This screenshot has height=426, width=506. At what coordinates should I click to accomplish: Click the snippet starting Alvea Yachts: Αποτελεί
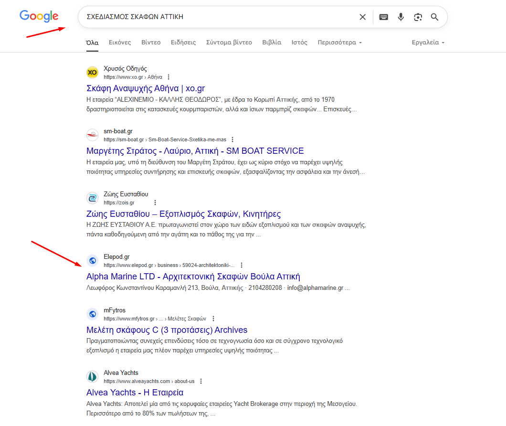click(221, 408)
